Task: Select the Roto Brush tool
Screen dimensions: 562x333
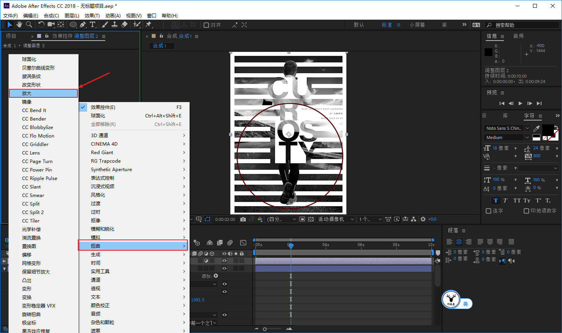Action: [137, 25]
